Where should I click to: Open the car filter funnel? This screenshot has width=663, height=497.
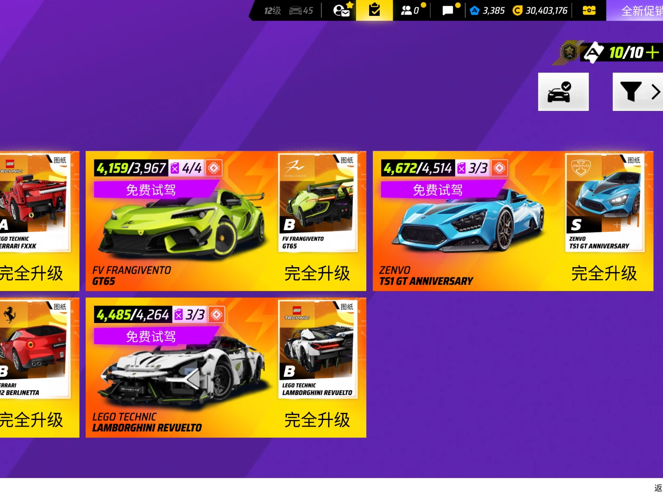tap(631, 91)
